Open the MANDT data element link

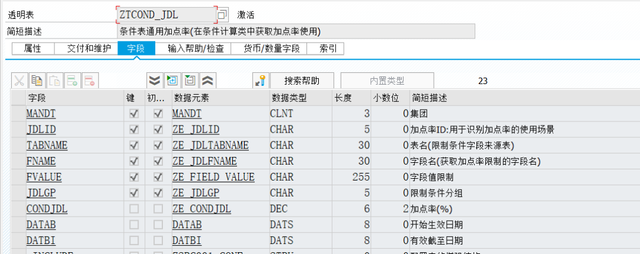[x=187, y=114]
